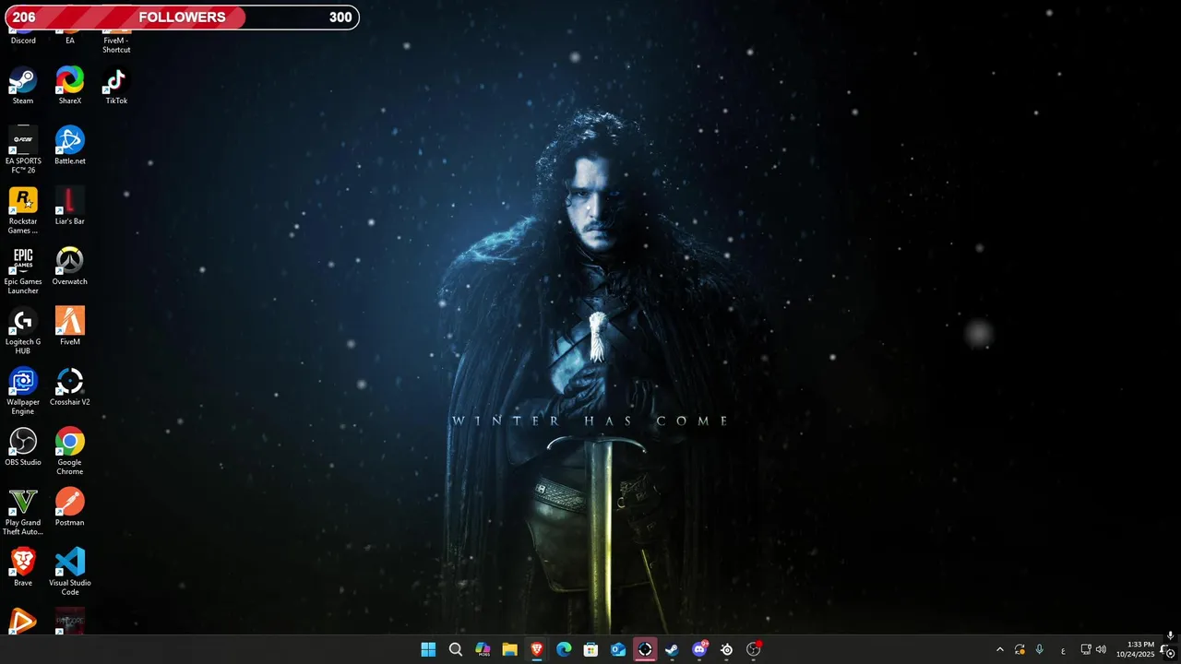The height and width of the screenshot is (664, 1181).
Task: Select the Wallpaper Engine desktop icon
Action: pyautogui.click(x=23, y=391)
